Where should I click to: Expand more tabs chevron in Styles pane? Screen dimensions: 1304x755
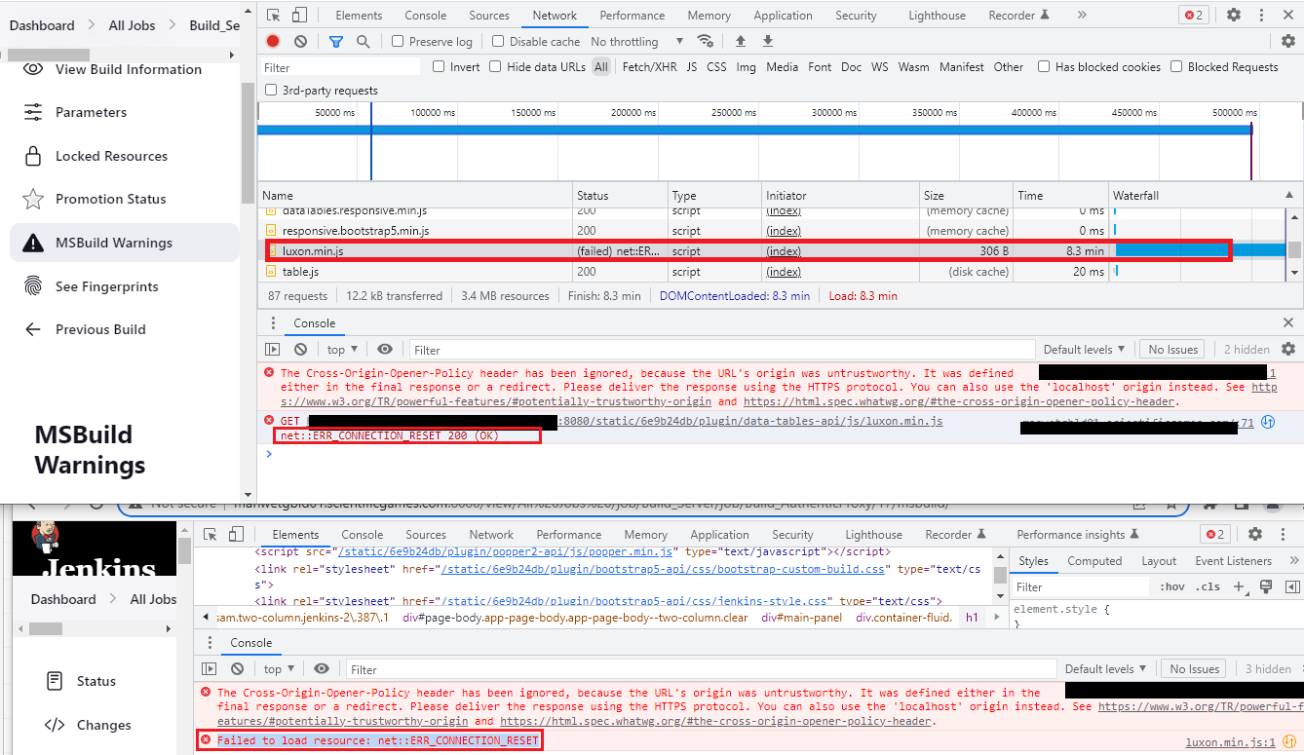1294,560
